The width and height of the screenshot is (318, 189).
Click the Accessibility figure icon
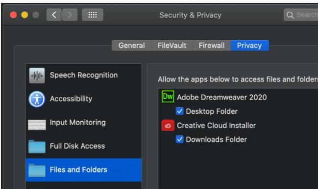click(x=37, y=99)
